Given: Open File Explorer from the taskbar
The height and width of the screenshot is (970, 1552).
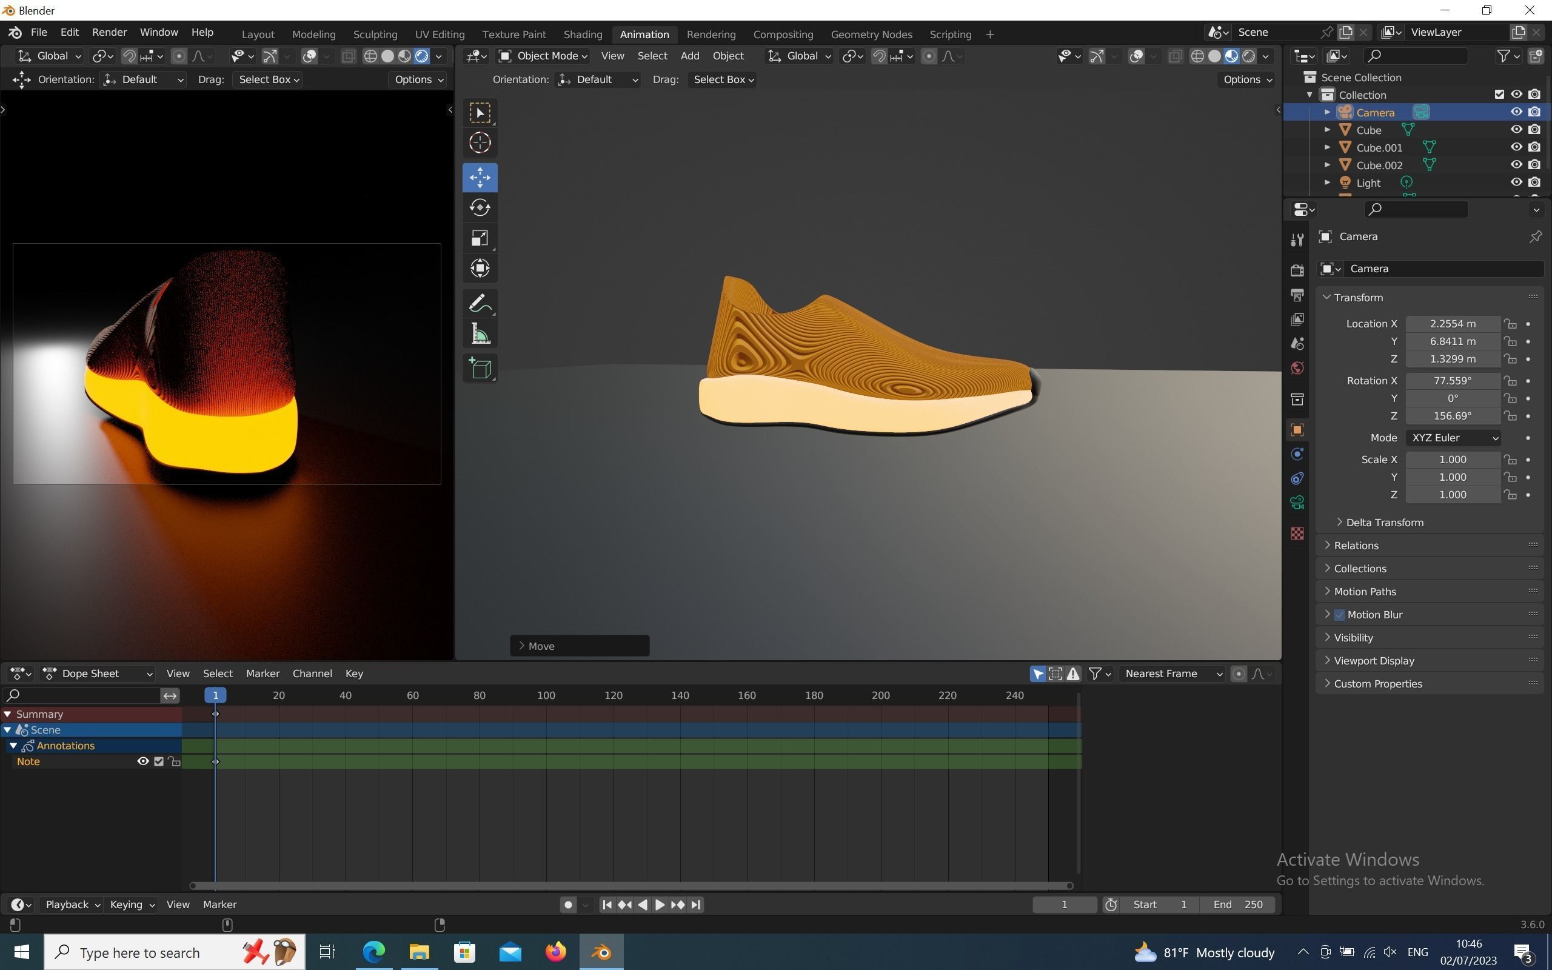Looking at the screenshot, I should click(x=419, y=952).
